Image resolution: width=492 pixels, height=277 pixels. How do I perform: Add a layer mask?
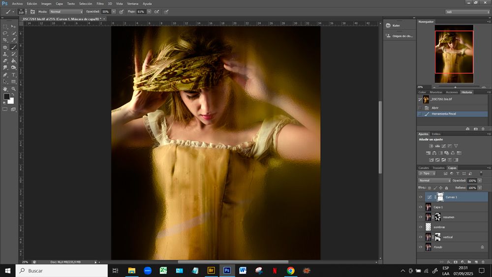pos(455,262)
